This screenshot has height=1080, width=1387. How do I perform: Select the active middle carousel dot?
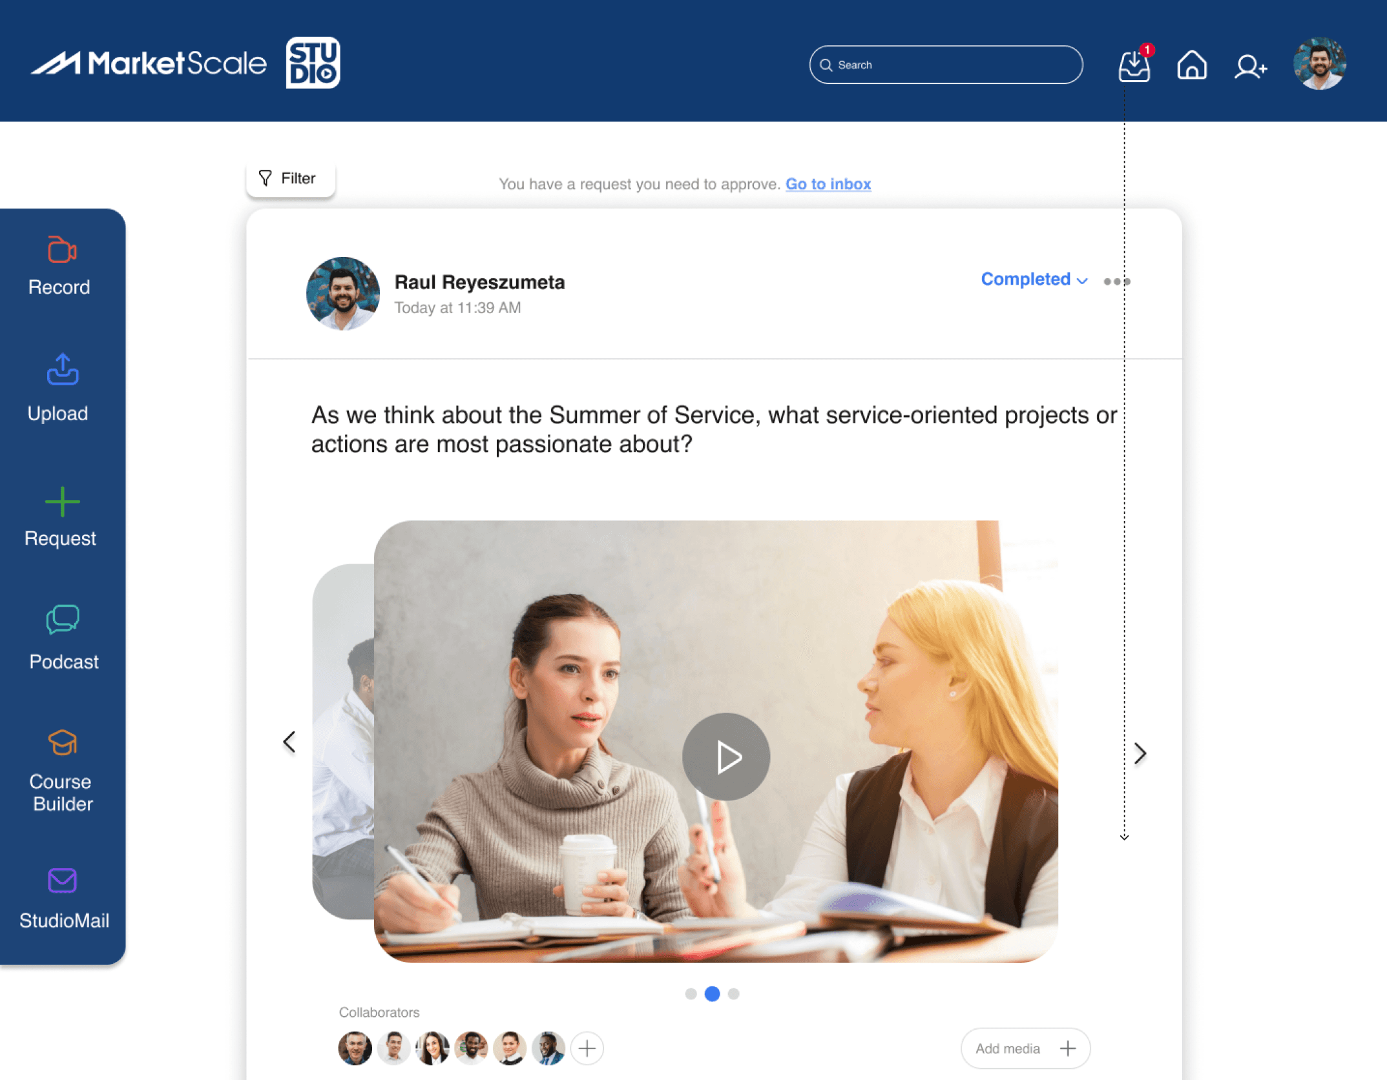click(712, 993)
